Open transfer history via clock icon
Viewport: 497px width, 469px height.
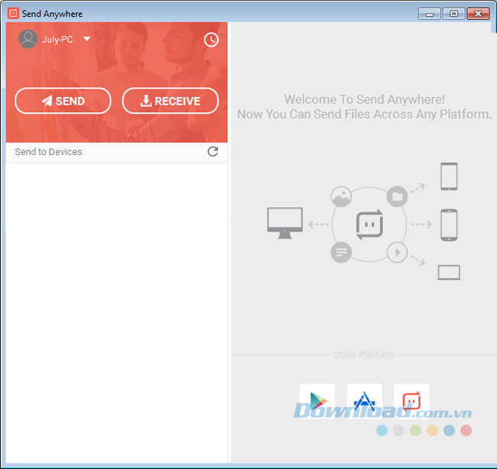coord(212,40)
